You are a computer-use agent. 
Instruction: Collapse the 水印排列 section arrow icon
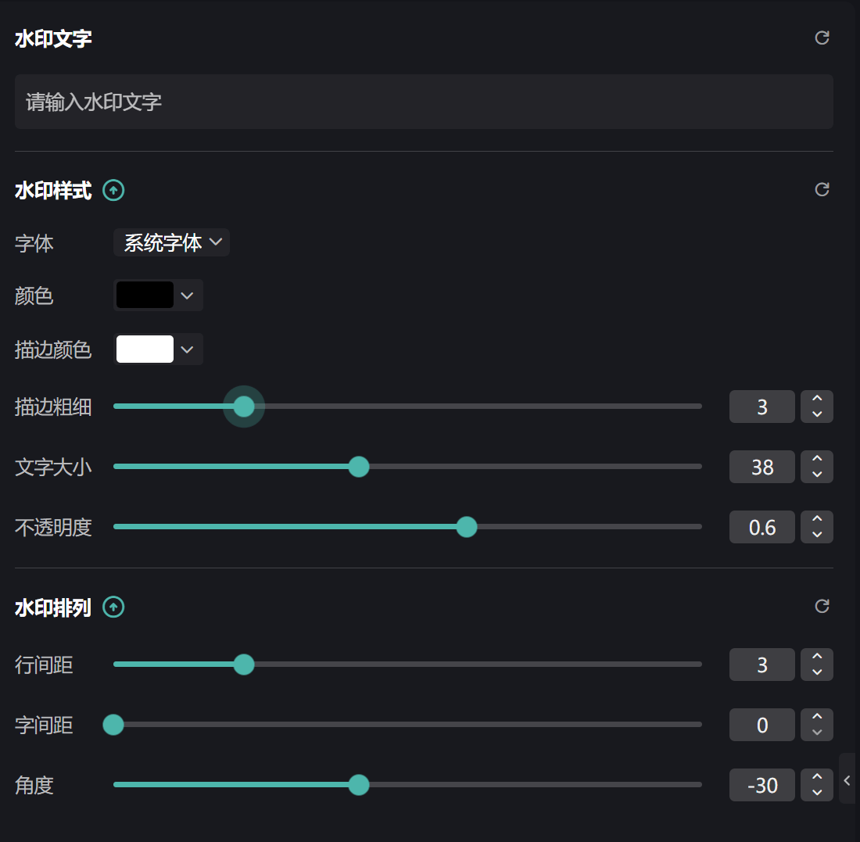[114, 607]
